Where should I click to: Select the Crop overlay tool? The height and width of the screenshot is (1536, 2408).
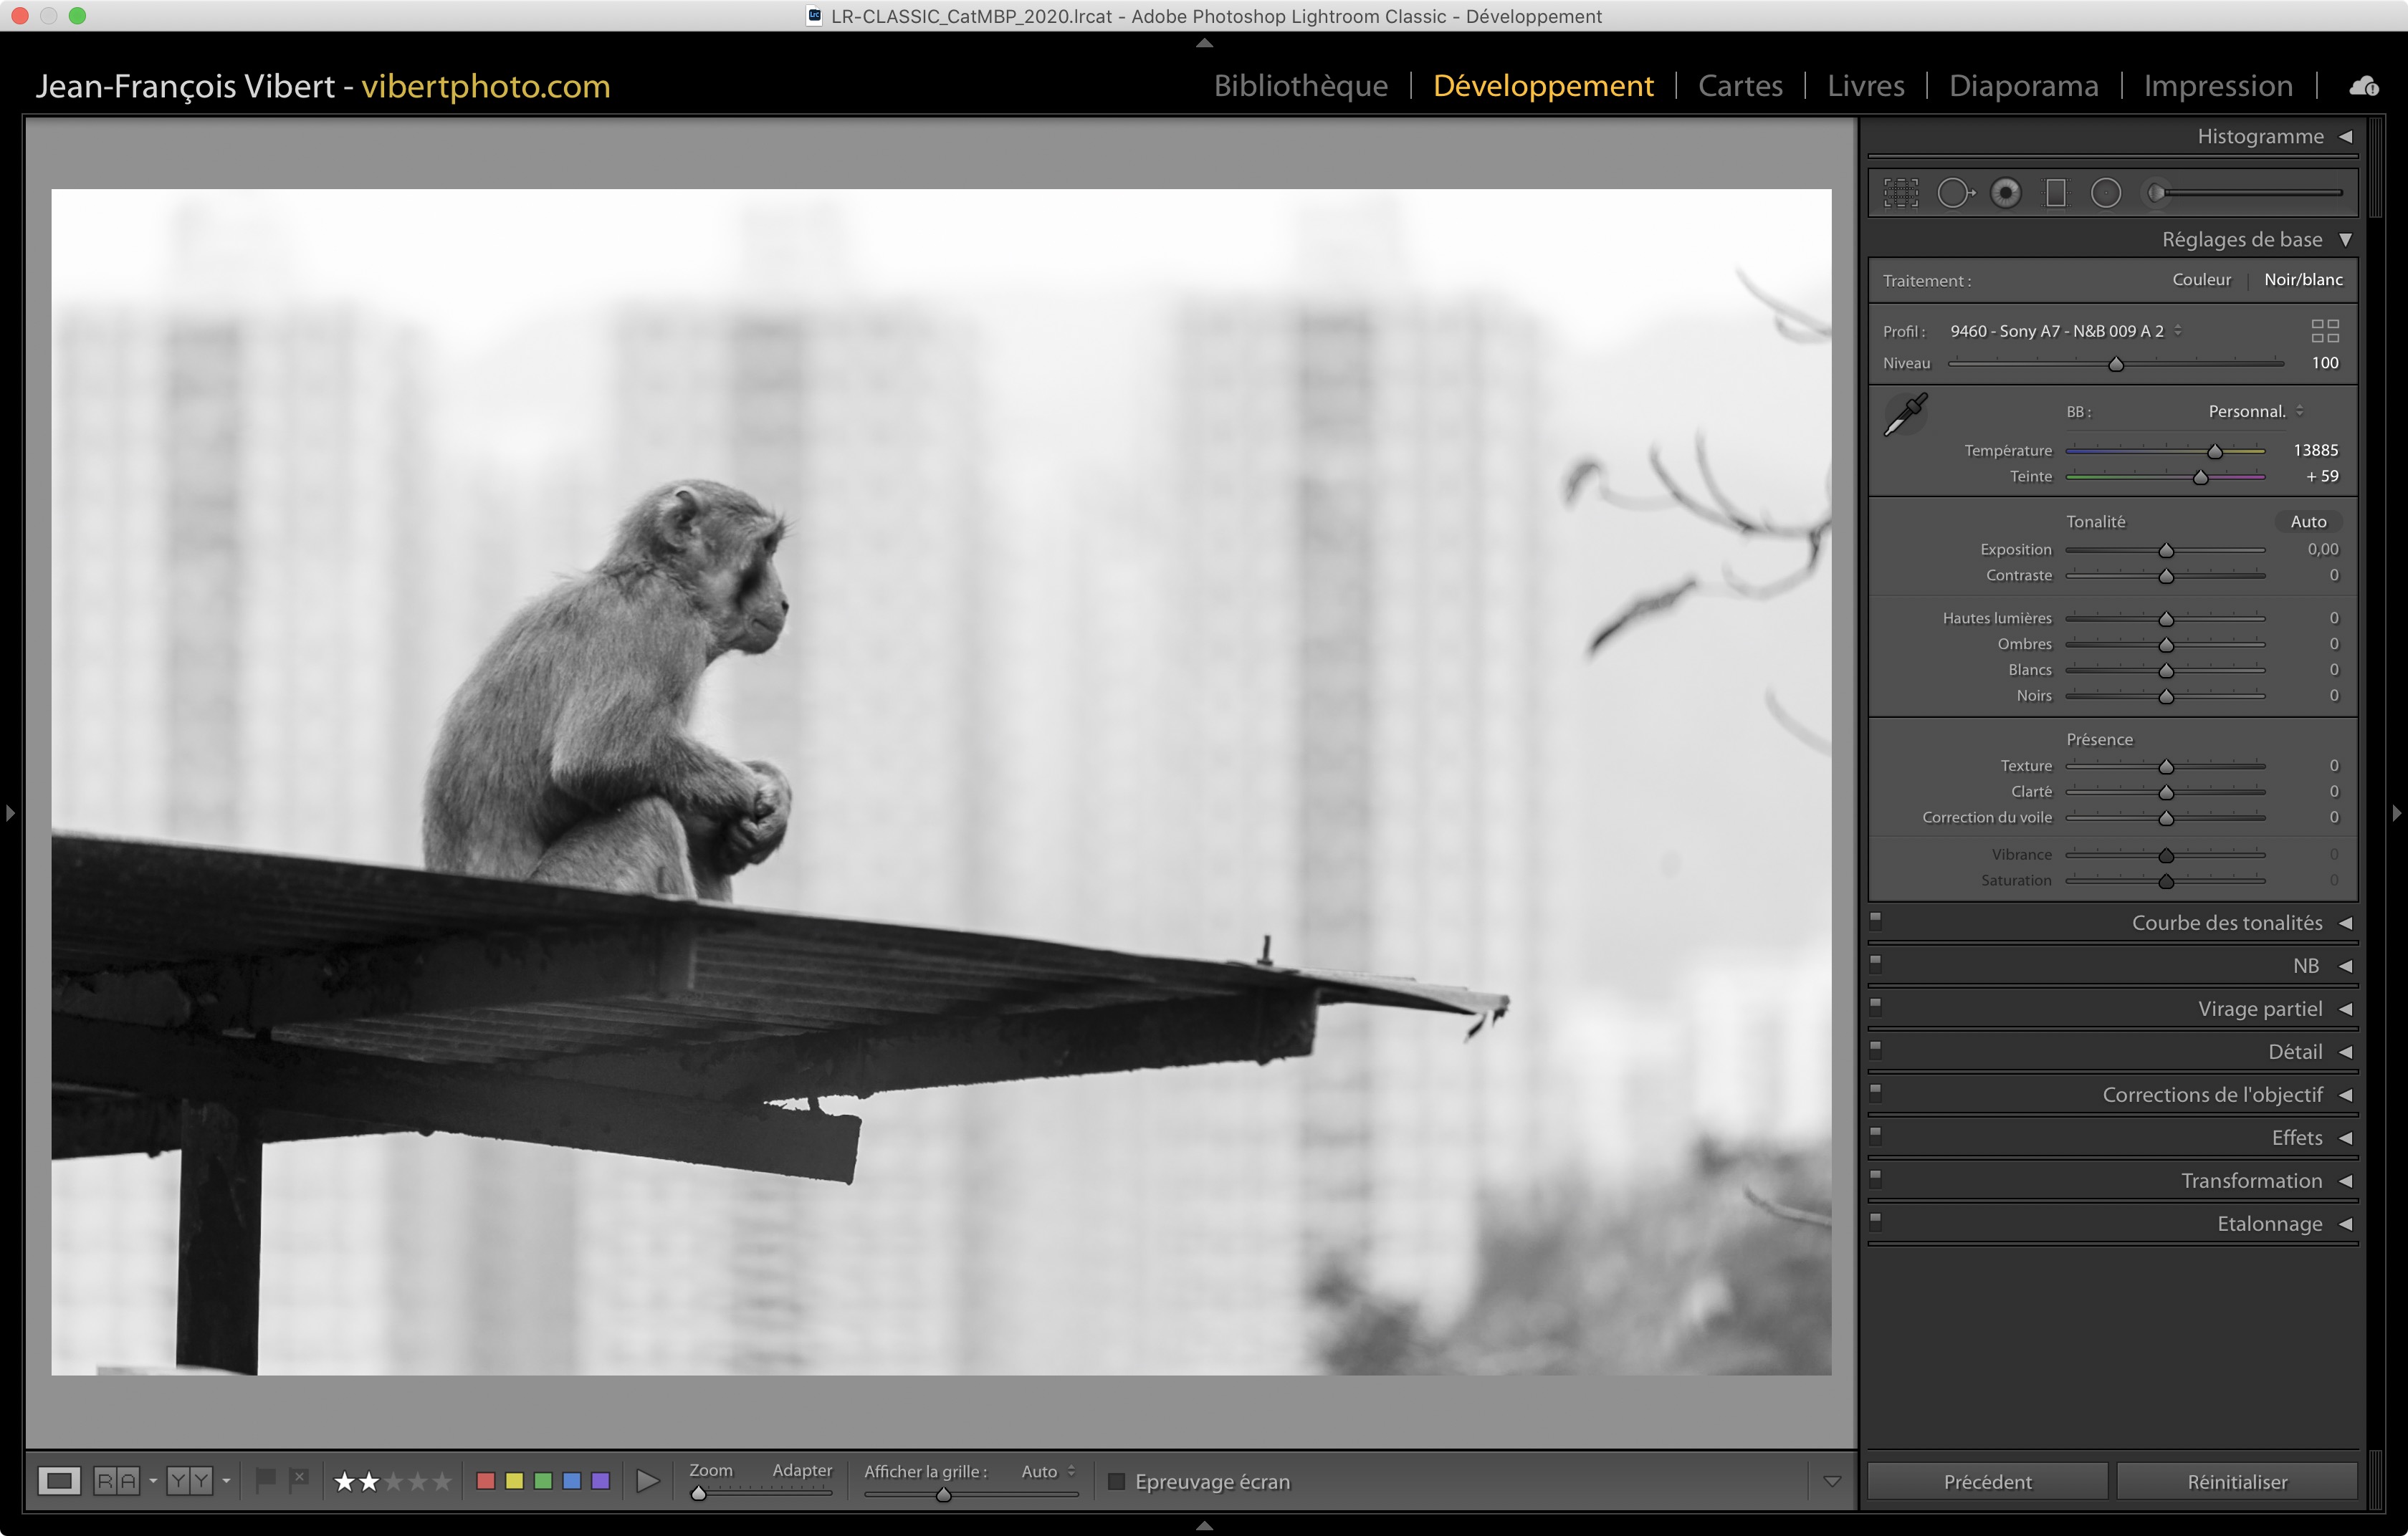coord(1900,193)
